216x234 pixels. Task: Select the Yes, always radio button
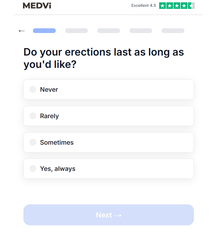(x=33, y=168)
